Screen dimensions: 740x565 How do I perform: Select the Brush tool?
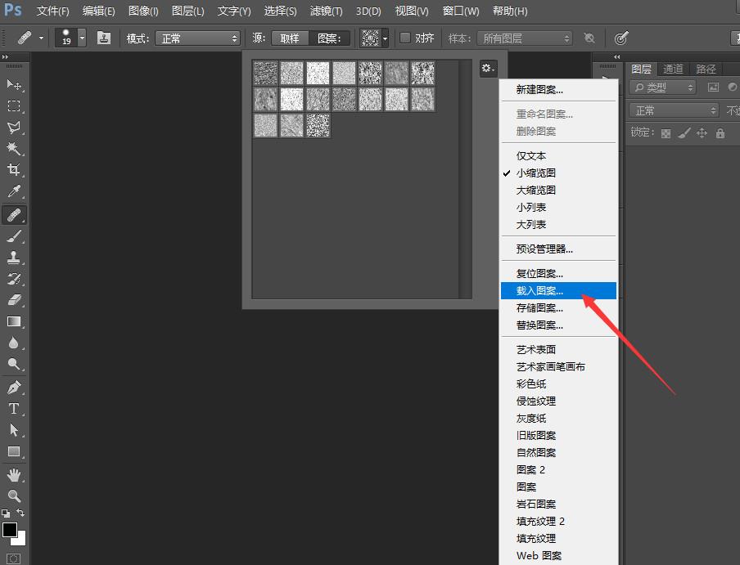[15, 235]
